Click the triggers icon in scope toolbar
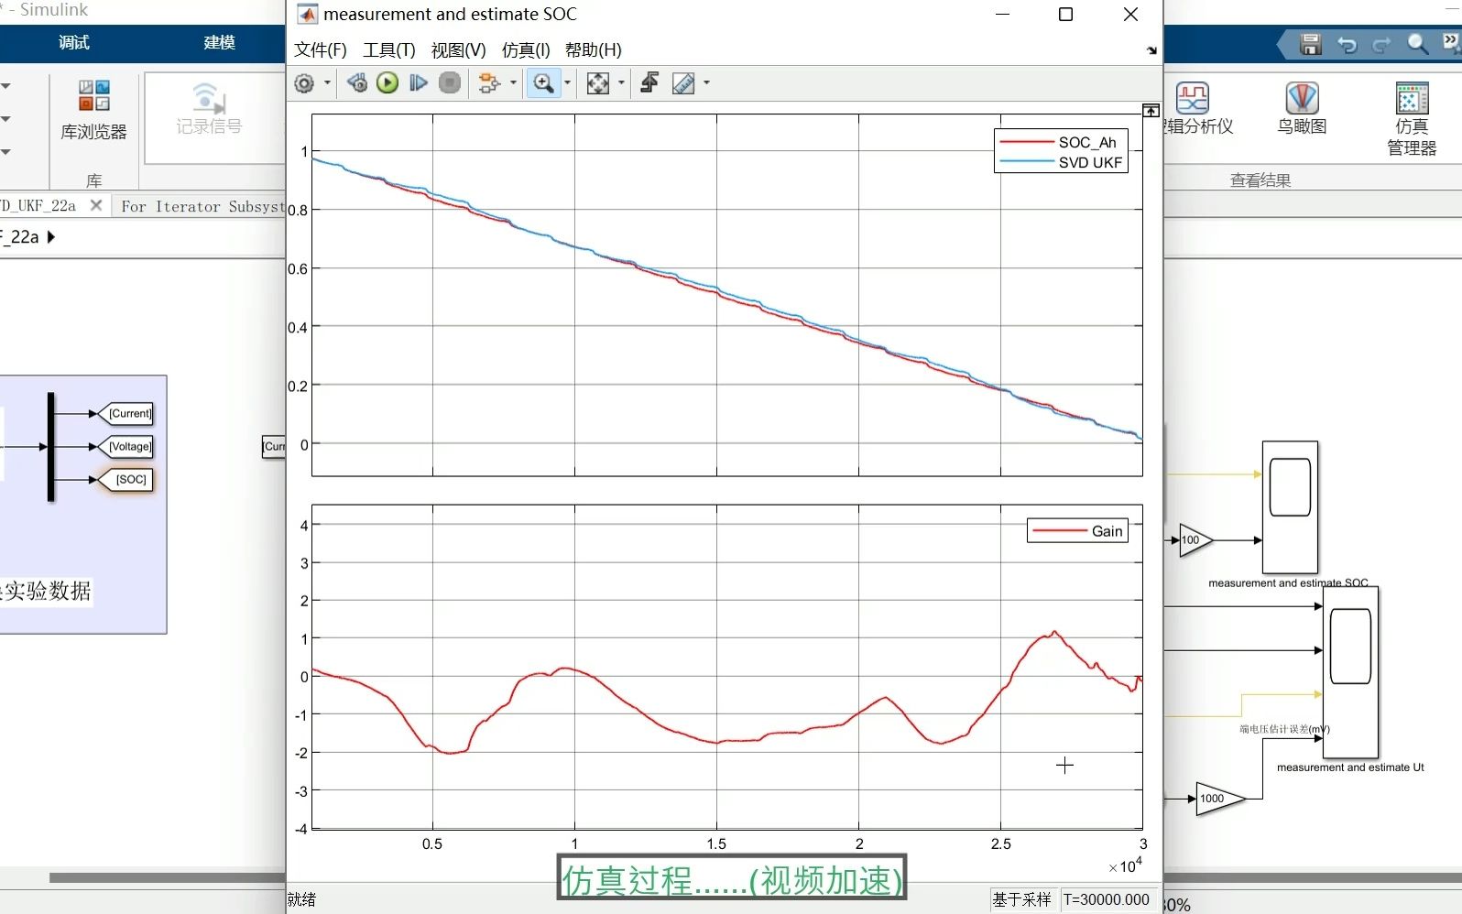This screenshot has height=914, width=1462. pyautogui.click(x=649, y=83)
